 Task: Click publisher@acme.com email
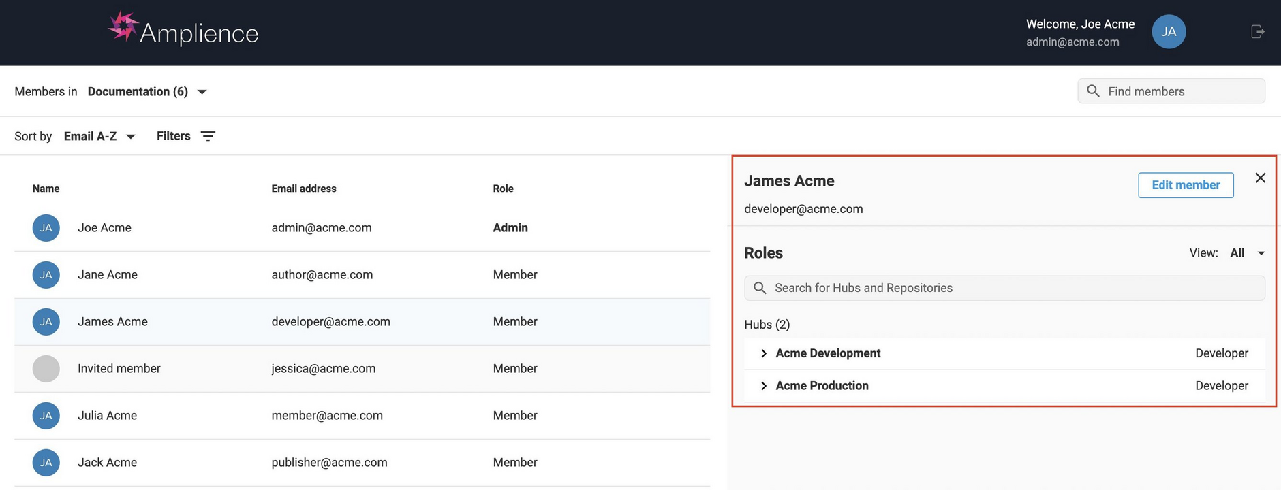329,463
